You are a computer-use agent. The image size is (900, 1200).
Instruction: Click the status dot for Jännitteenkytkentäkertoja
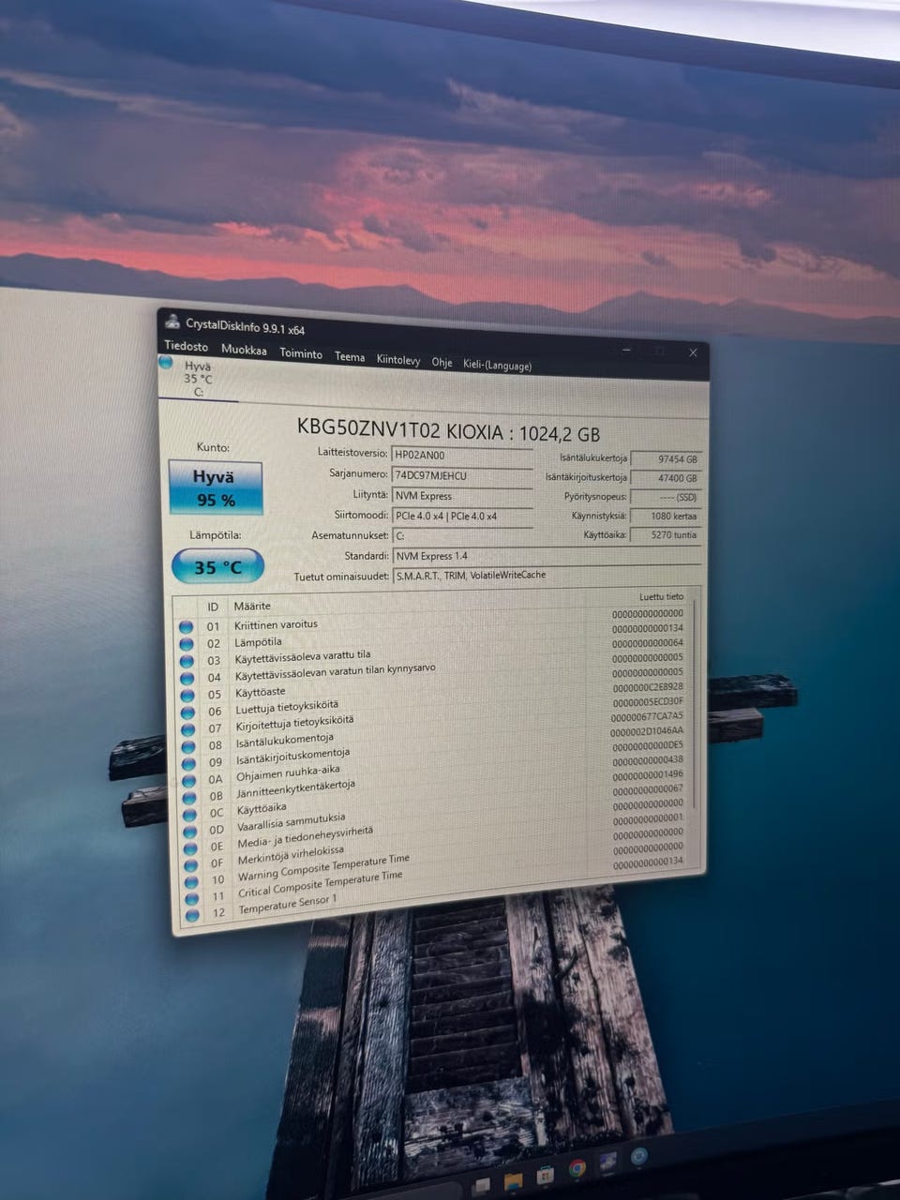tap(189, 798)
